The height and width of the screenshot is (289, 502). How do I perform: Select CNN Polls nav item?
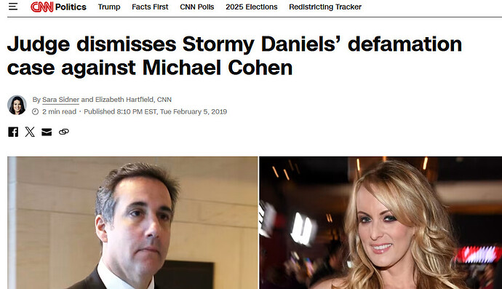(197, 7)
